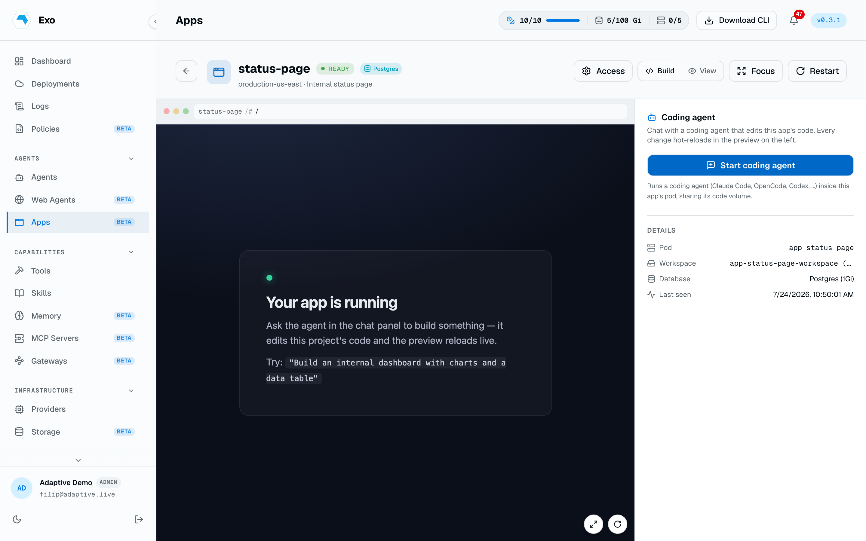Open Skills page
866x541 pixels.
click(78, 293)
